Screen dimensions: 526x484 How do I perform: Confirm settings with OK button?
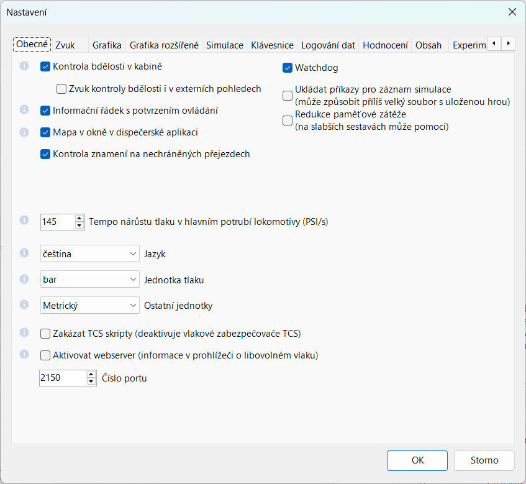coord(417,460)
